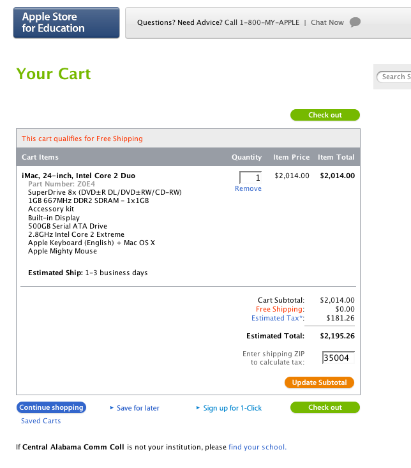Click the arrow icon beside Sign up for 1-Click
The width and height of the screenshot is (411, 468).
198,407
